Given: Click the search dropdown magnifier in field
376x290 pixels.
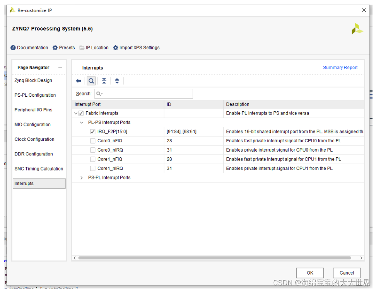Looking at the screenshot, I should pyautogui.click(x=99, y=94).
